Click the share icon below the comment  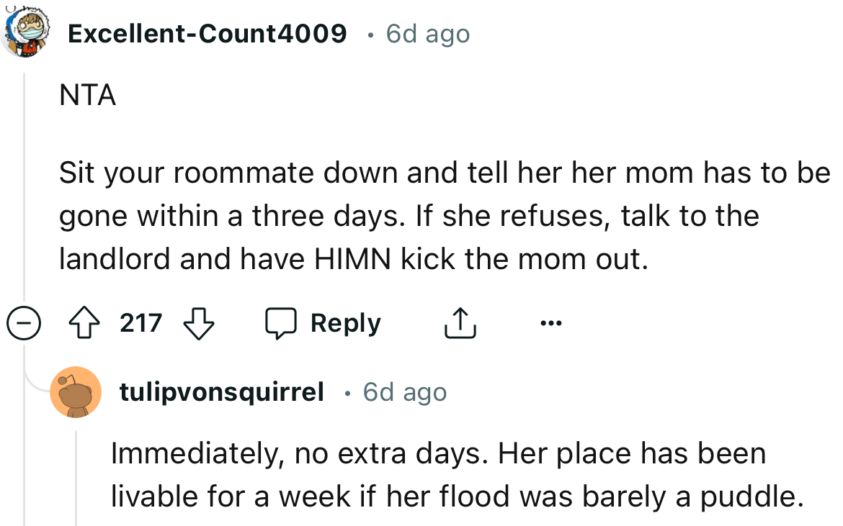460,323
